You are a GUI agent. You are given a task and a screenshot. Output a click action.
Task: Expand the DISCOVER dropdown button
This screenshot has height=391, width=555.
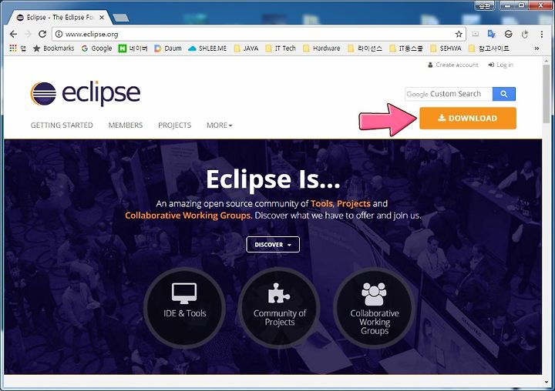point(273,244)
